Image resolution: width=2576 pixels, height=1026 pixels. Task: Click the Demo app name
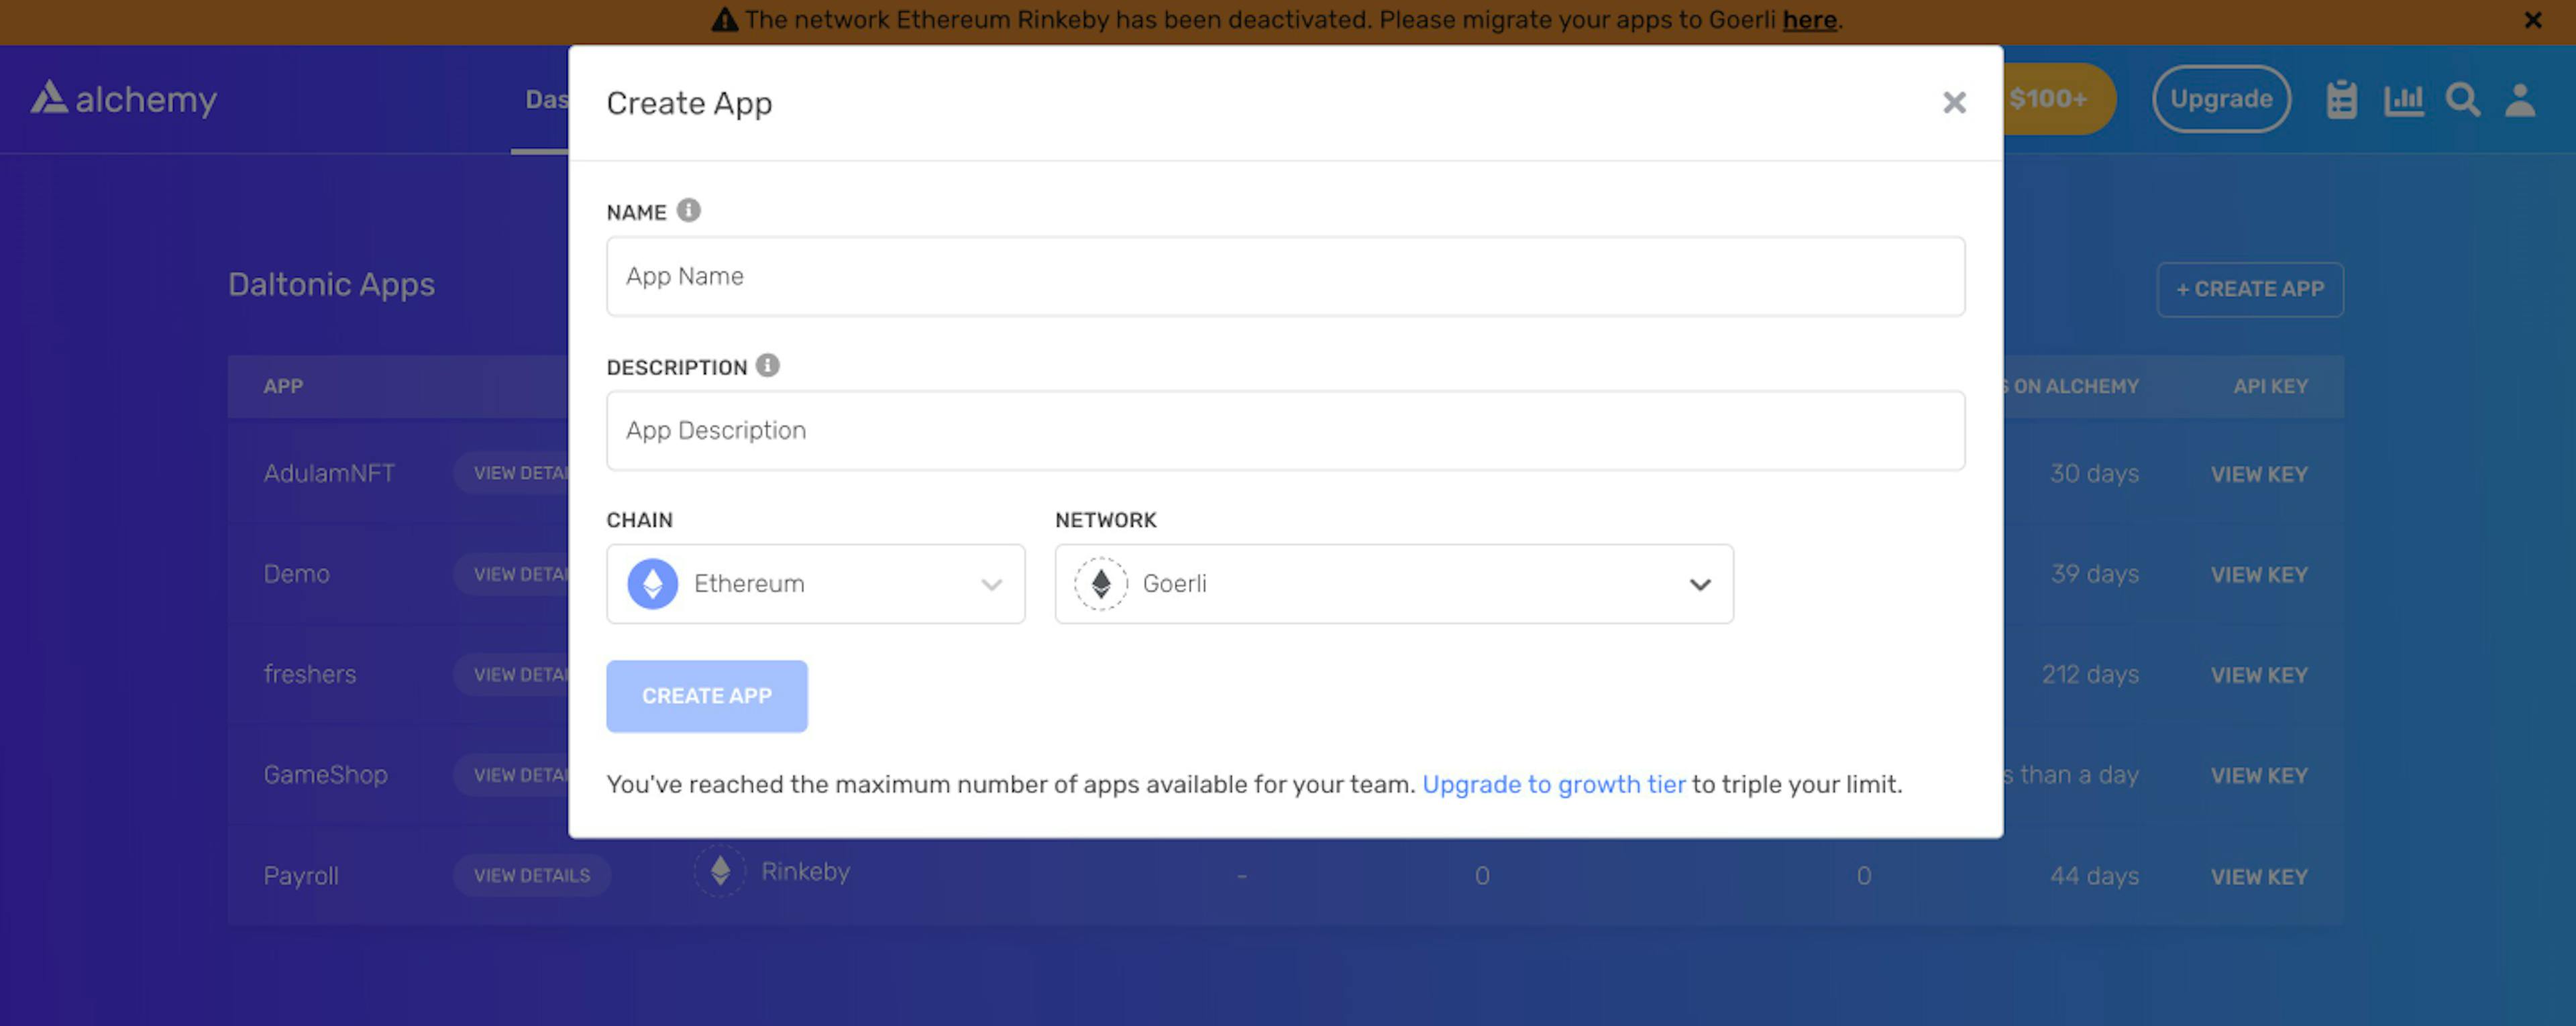pyautogui.click(x=296, y=574)
